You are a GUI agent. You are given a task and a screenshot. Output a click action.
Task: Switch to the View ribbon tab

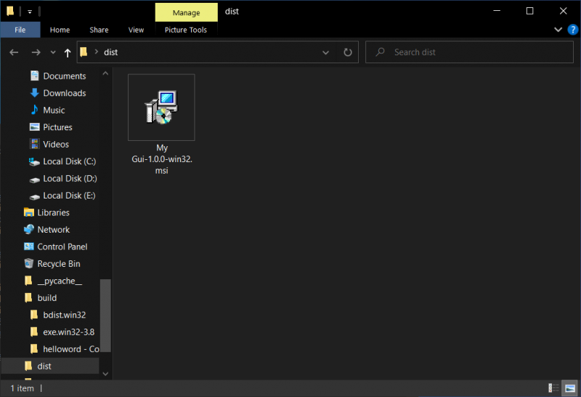(136, 30)
